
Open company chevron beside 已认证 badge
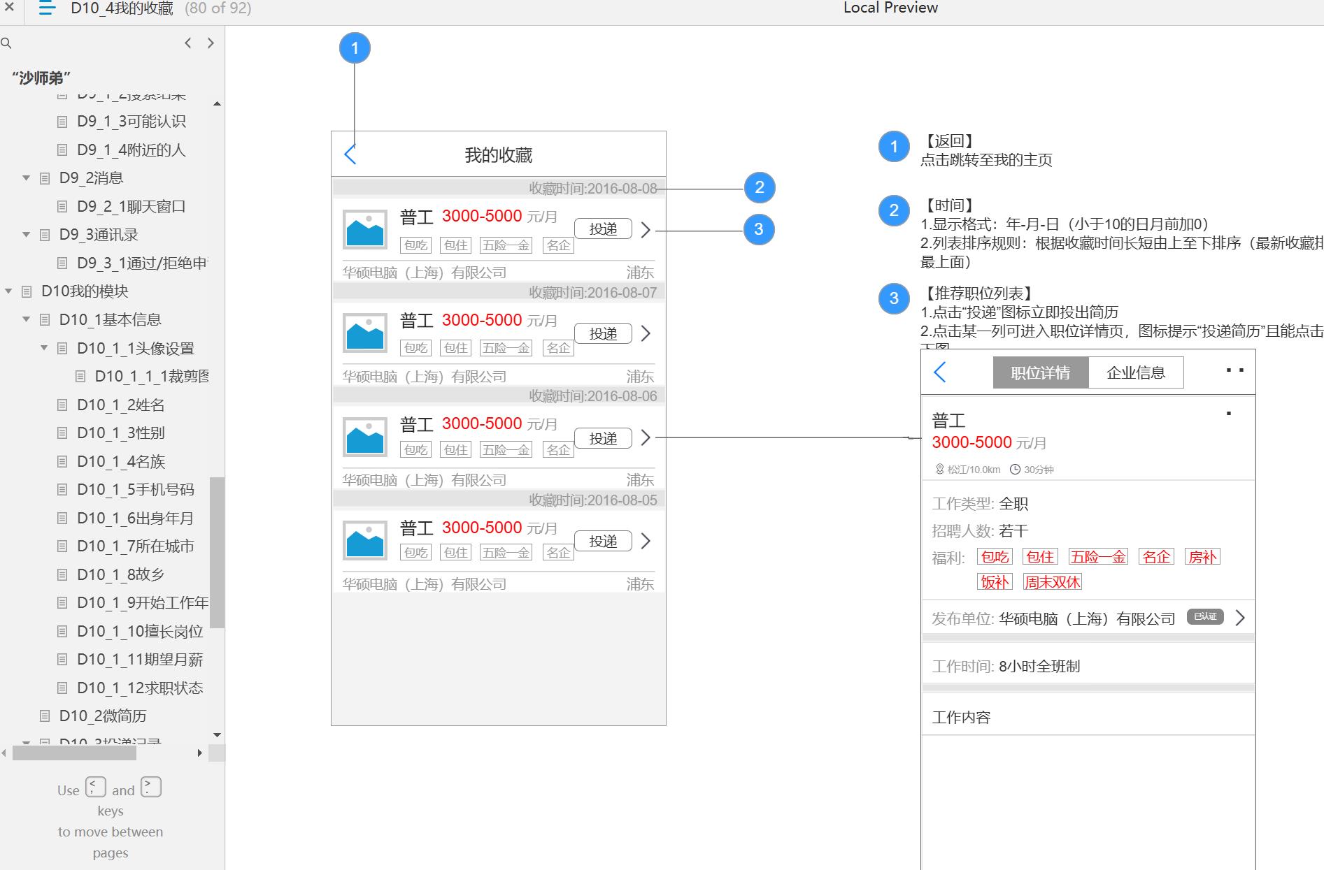[1240, 618]
